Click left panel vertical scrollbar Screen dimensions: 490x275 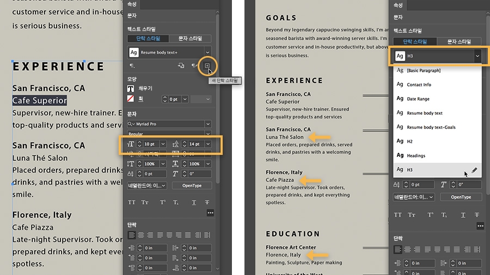pos(217,100)
